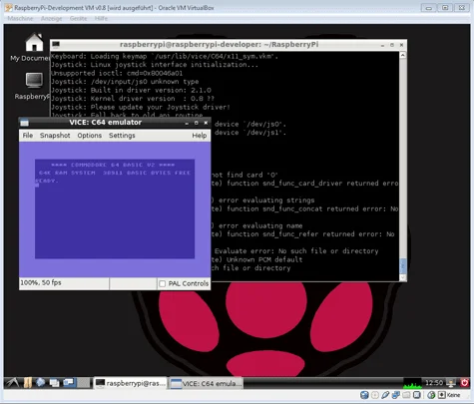The height and width of the screenshot is (404, 474).
Task: Click the host key indicator arrow icon
Action: point(442,395)
